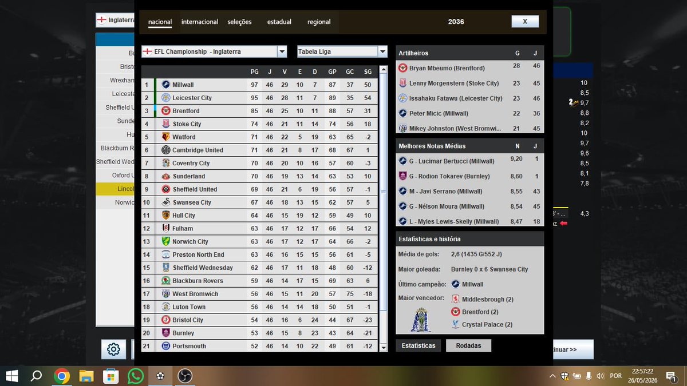Click the SG column header
687x386 pixels.
pos(368,71)
